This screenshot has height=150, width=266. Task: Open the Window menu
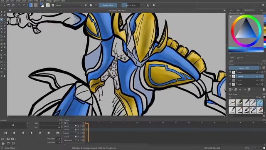click(x=57, y=1)
